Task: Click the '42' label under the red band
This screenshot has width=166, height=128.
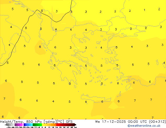Action: [x=68, y=127]
